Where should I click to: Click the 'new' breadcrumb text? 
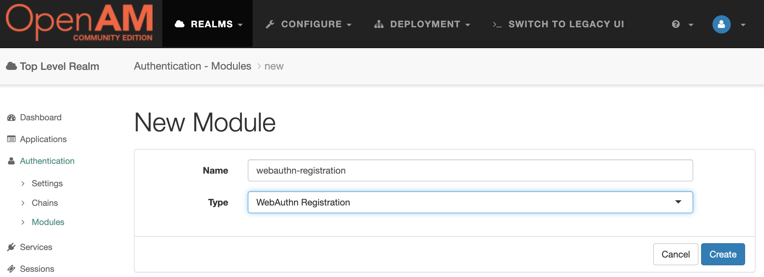(274, 66)
